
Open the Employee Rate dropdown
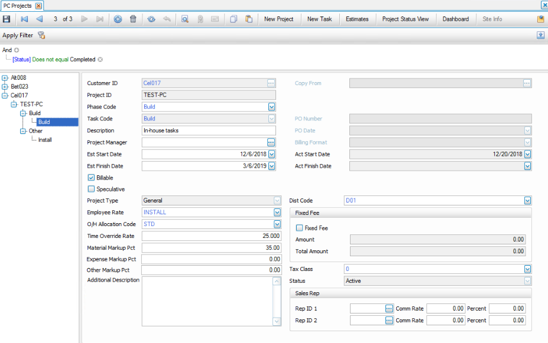click(277, 213)
